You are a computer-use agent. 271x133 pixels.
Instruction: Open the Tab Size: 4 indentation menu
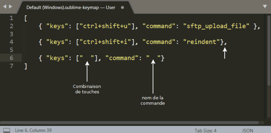(x=206, y=130)
